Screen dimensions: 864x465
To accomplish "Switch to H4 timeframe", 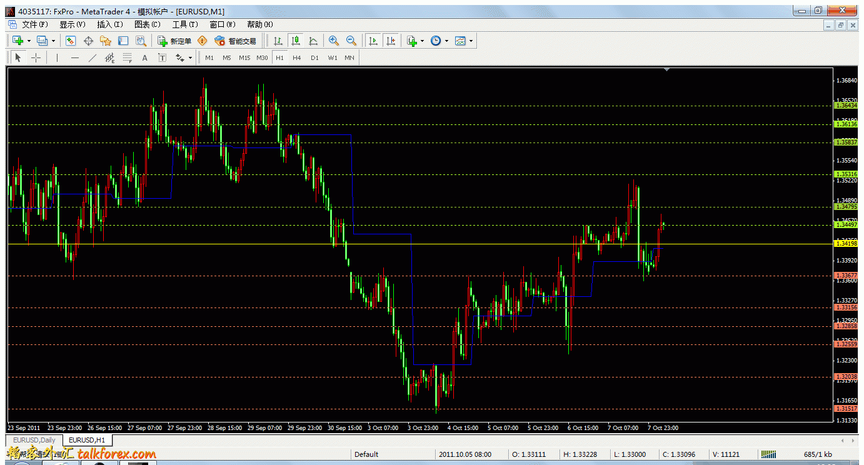I will pyautogui.click(x=297, y=57).
